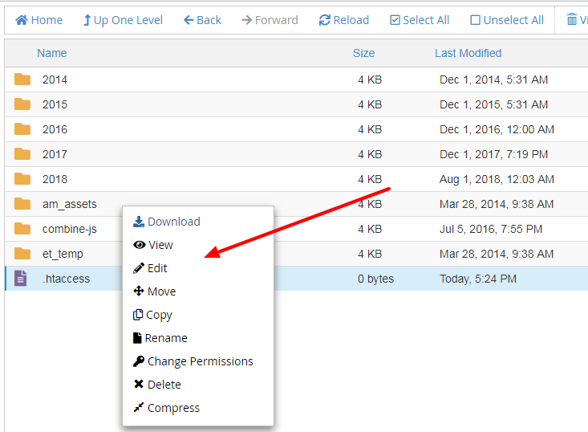Click the Reload refresh icon
This screenshot has height=432, width=588.
(x=324, y=20)
